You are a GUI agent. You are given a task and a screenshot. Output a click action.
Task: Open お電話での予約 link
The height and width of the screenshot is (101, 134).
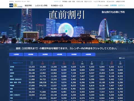(120, 1)
